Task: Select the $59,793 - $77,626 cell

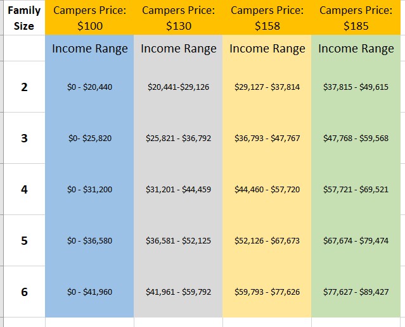Action: click(x=267, y=292)
